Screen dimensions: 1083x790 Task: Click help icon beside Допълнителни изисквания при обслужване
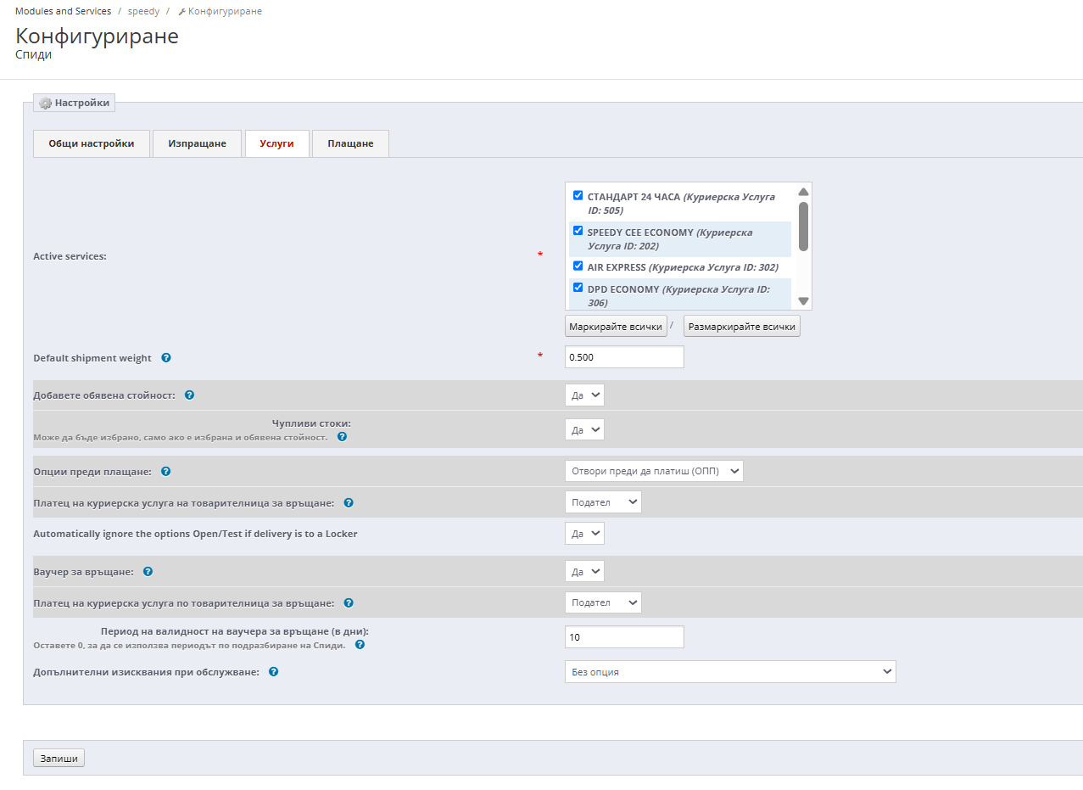click(x=274, y=672)
